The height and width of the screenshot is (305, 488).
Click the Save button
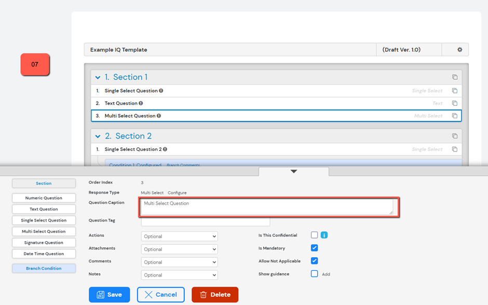pyautogui.click(x=109, y=295)
